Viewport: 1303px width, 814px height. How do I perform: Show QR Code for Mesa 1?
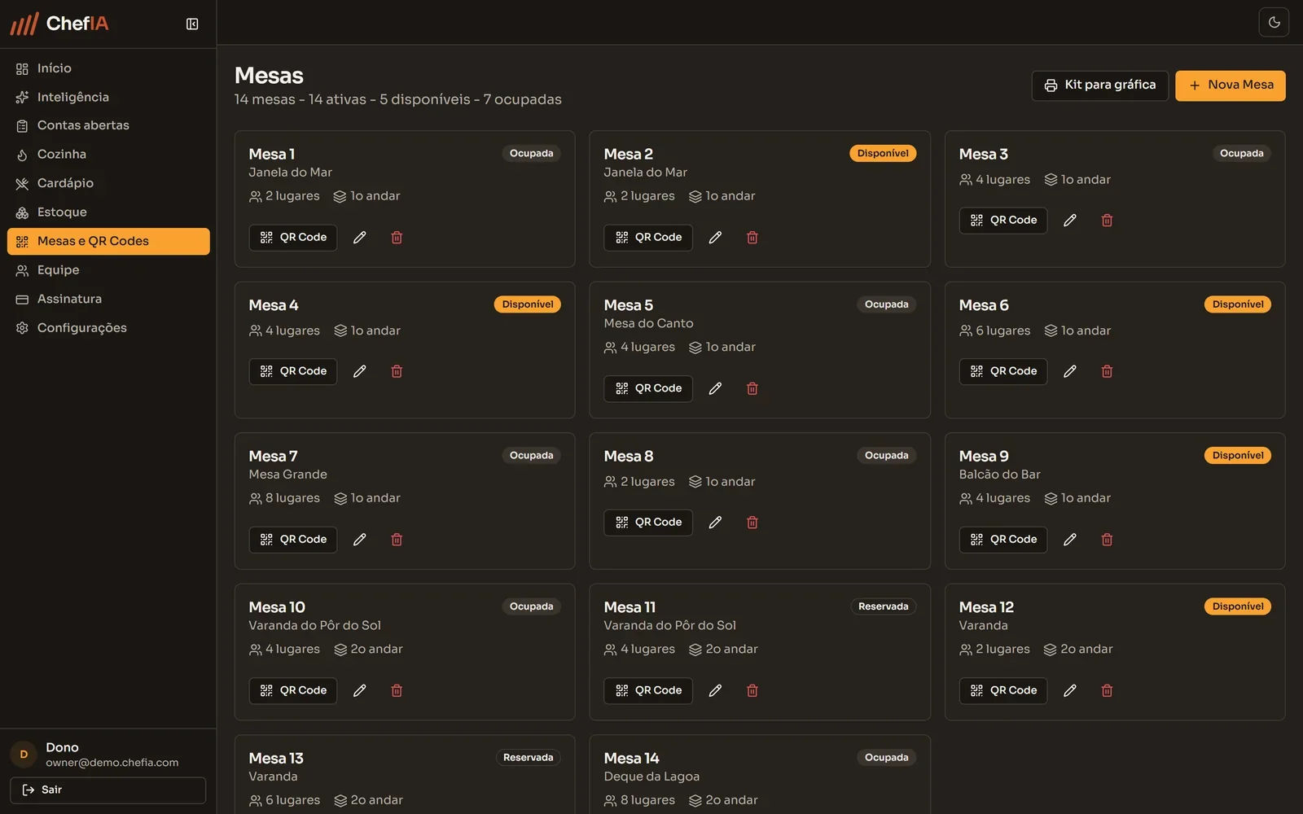(293, 238)
